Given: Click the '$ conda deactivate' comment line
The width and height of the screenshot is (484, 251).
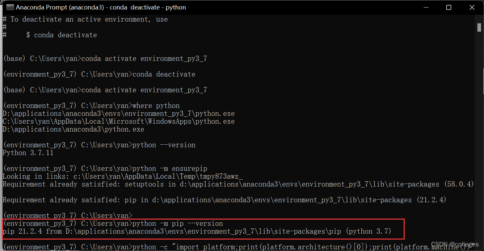Looking at the screenshot, I should click(x=50, y=35).
